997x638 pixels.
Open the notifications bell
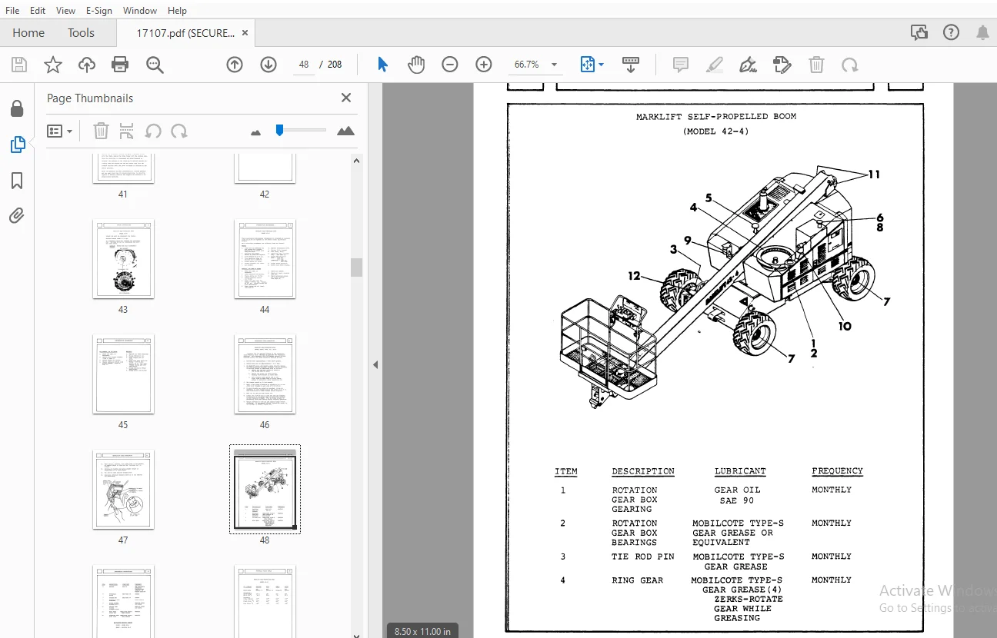[x=982, y=32]
